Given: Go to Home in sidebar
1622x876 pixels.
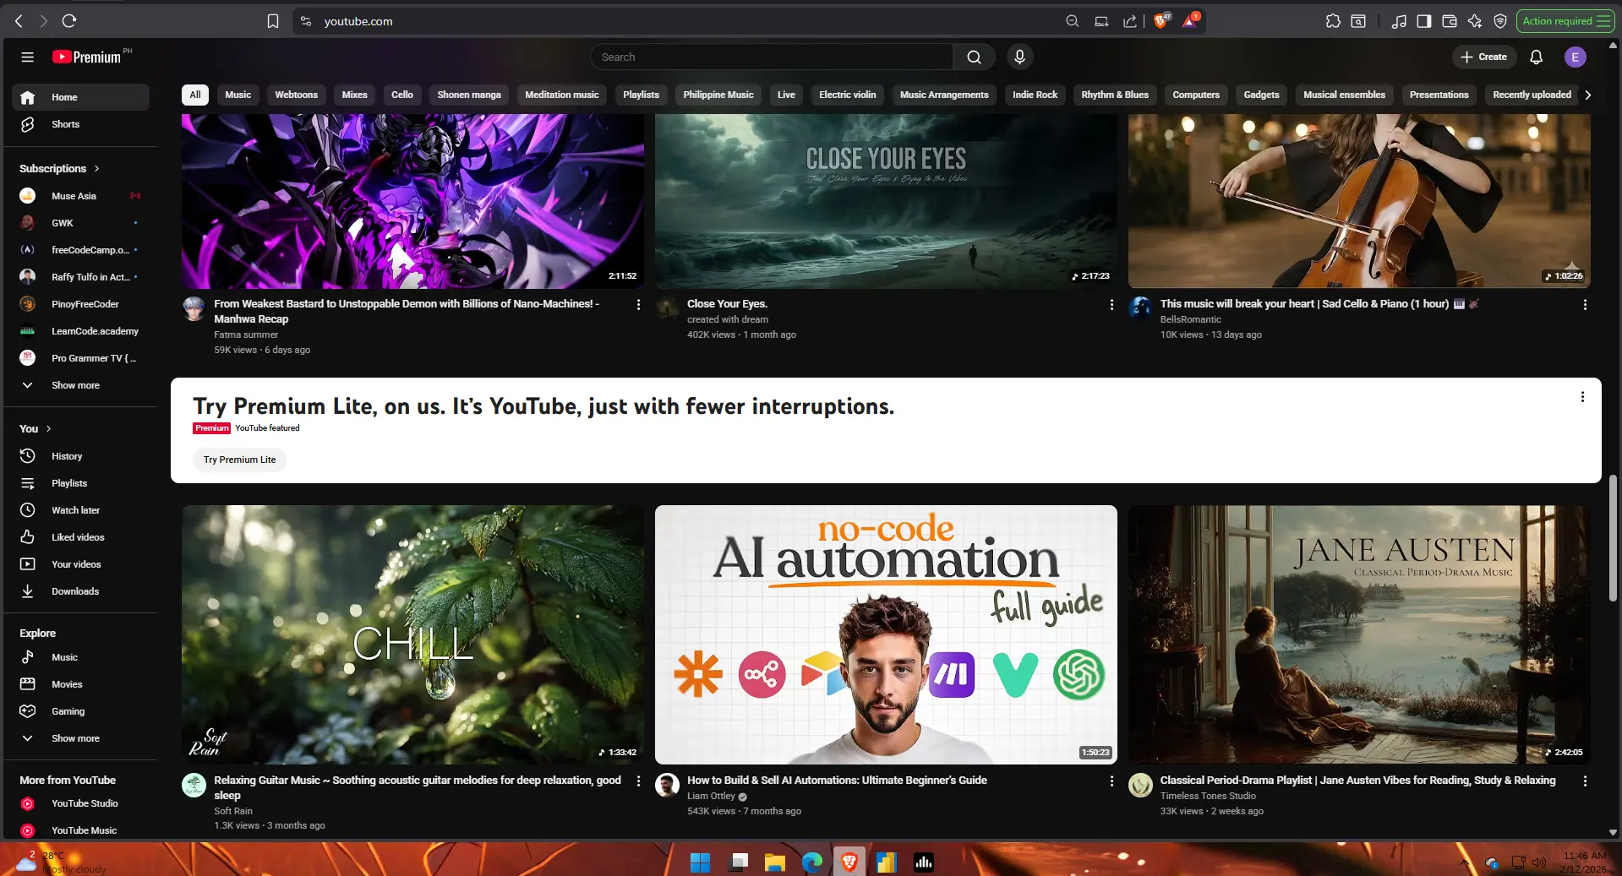Looking at the screenshot, I should pos(81,97).
